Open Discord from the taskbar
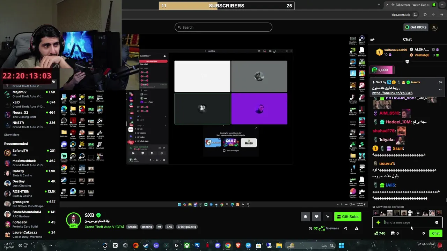The image size is (447, 251). 218,246
